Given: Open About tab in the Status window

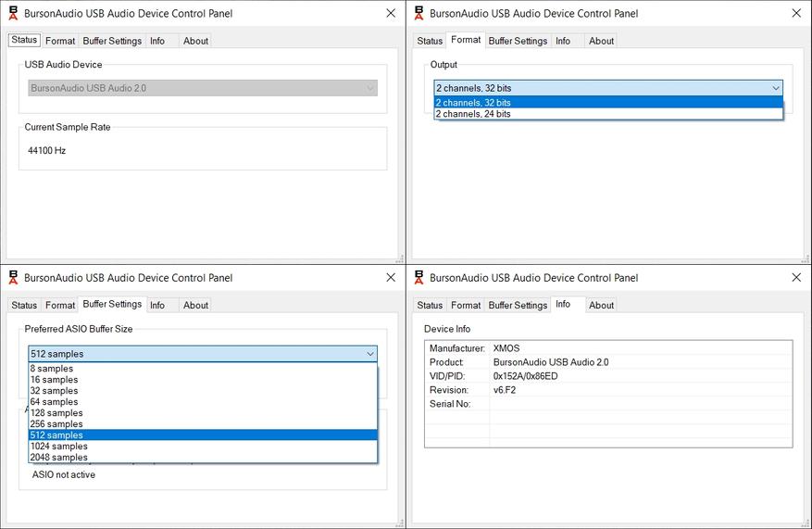Looking at the screenshot, I should (x=195, y=41).
